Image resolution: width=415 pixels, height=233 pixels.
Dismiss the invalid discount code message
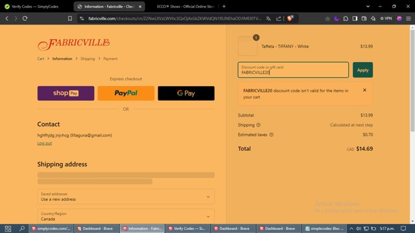pos(364,90)
